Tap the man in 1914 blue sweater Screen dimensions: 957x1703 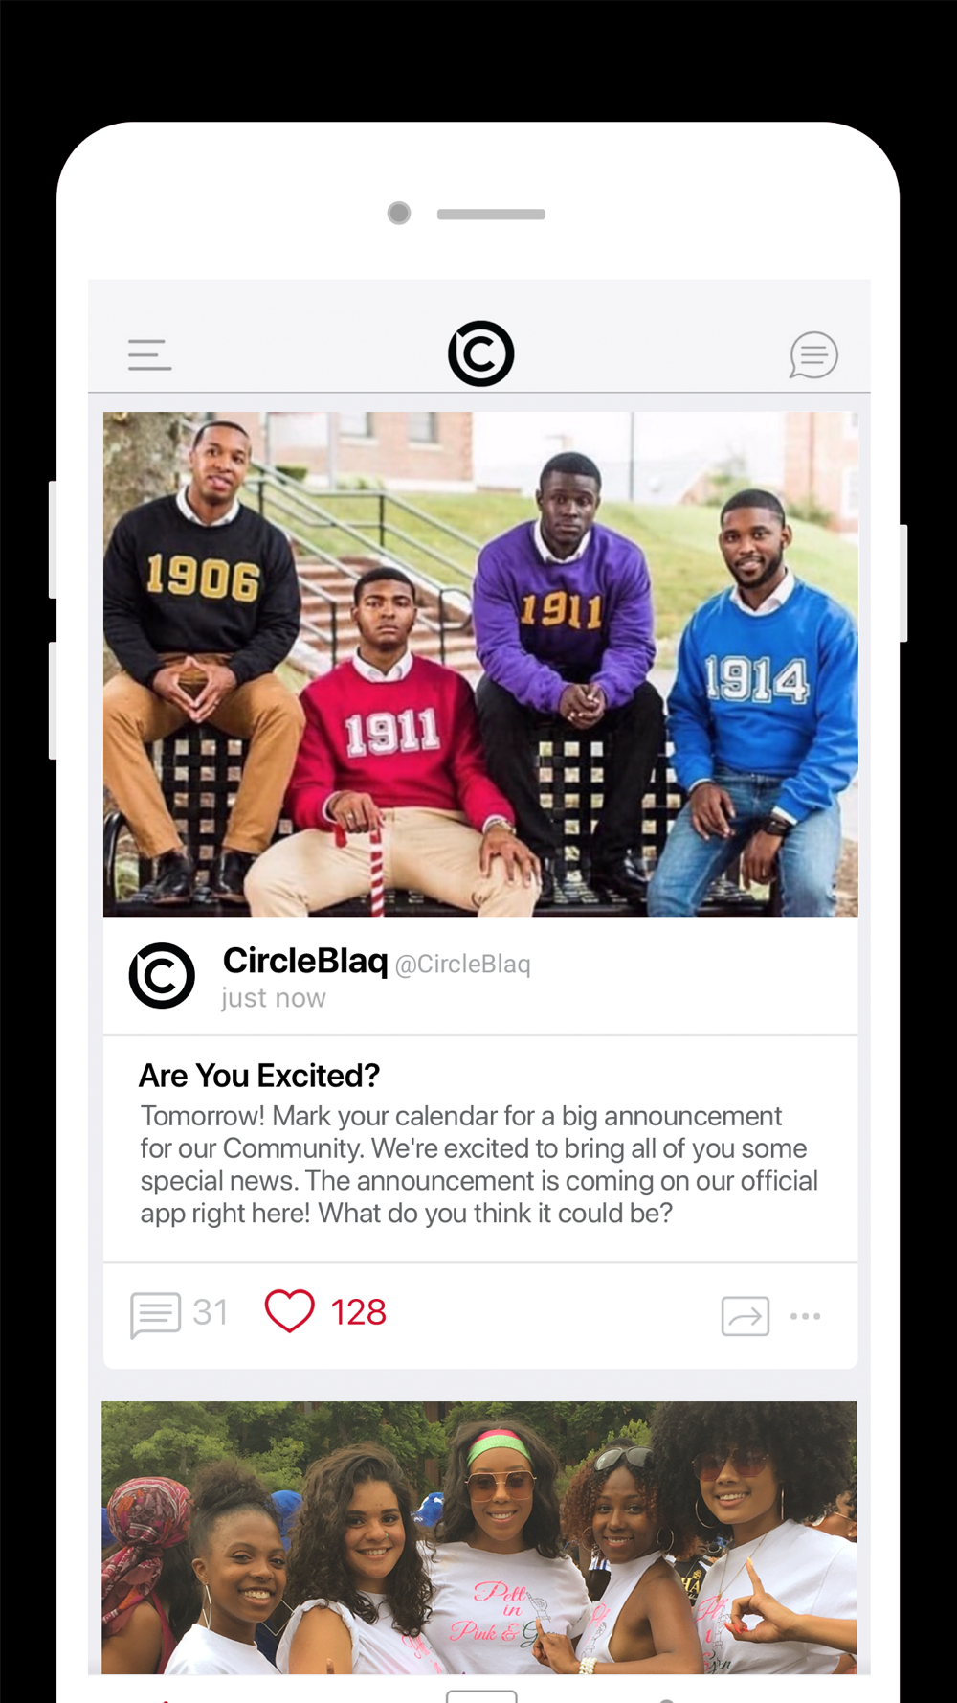coord(760,699)
